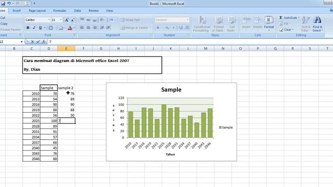Open the Alignment dialog launcher
This screenshot has width=333, height=187.
[x=150, y=35]
